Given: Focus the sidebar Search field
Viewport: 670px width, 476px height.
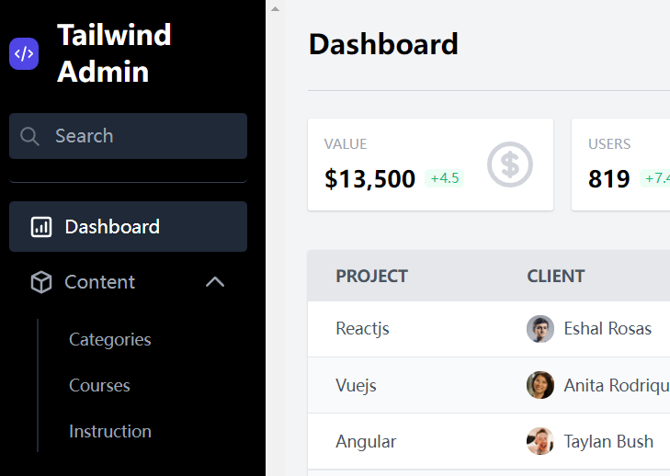Looking at the screenshot, I should pos(138,136).
